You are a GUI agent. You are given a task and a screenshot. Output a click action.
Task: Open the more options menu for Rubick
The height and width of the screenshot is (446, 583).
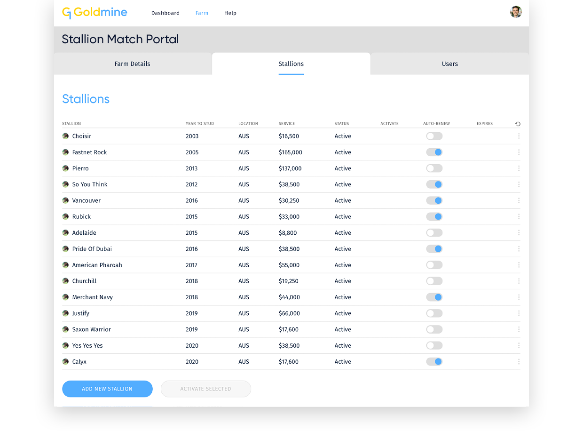click(519, 216)
